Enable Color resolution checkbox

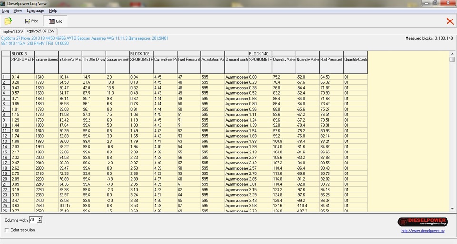pyautogui.click(x=7, y=230)
